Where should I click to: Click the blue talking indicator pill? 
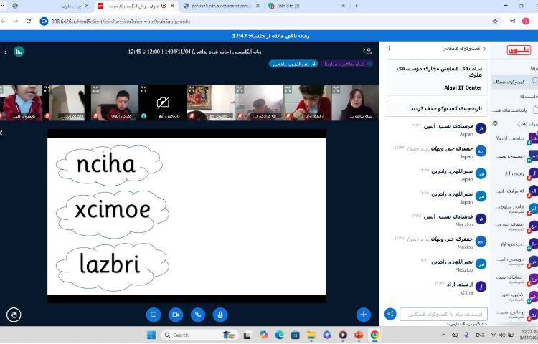pyautogui.click(x=293, y=64)
